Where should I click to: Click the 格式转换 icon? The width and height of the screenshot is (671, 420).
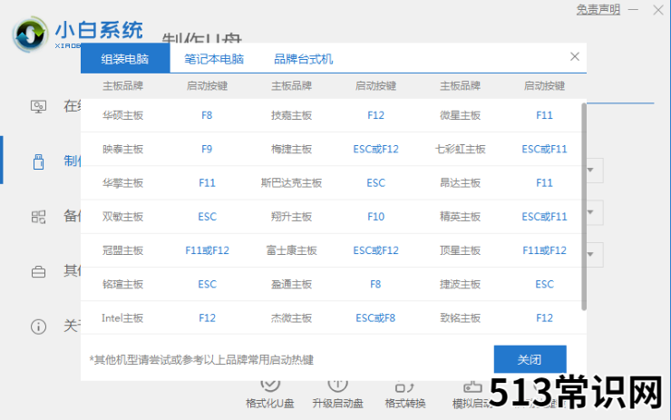[404, 386]
